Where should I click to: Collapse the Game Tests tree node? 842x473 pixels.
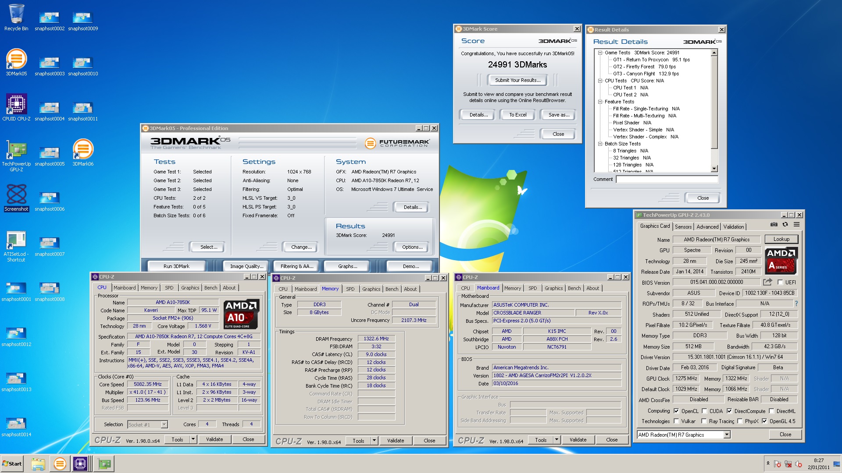(x=600, y=53)
